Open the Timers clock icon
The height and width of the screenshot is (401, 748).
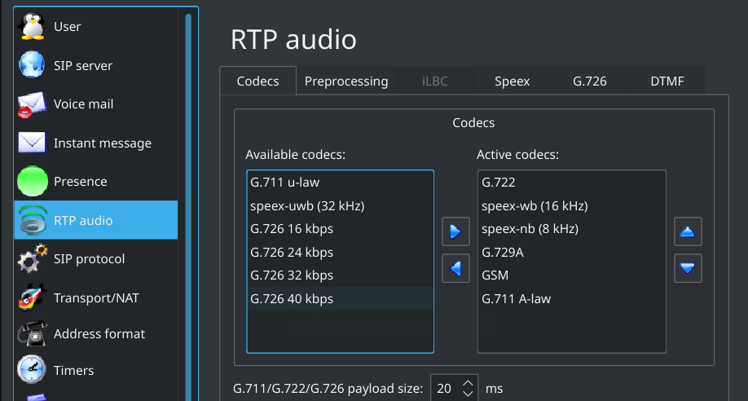pos(33,370)
